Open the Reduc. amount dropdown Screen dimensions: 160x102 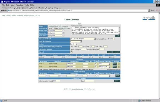76,44
